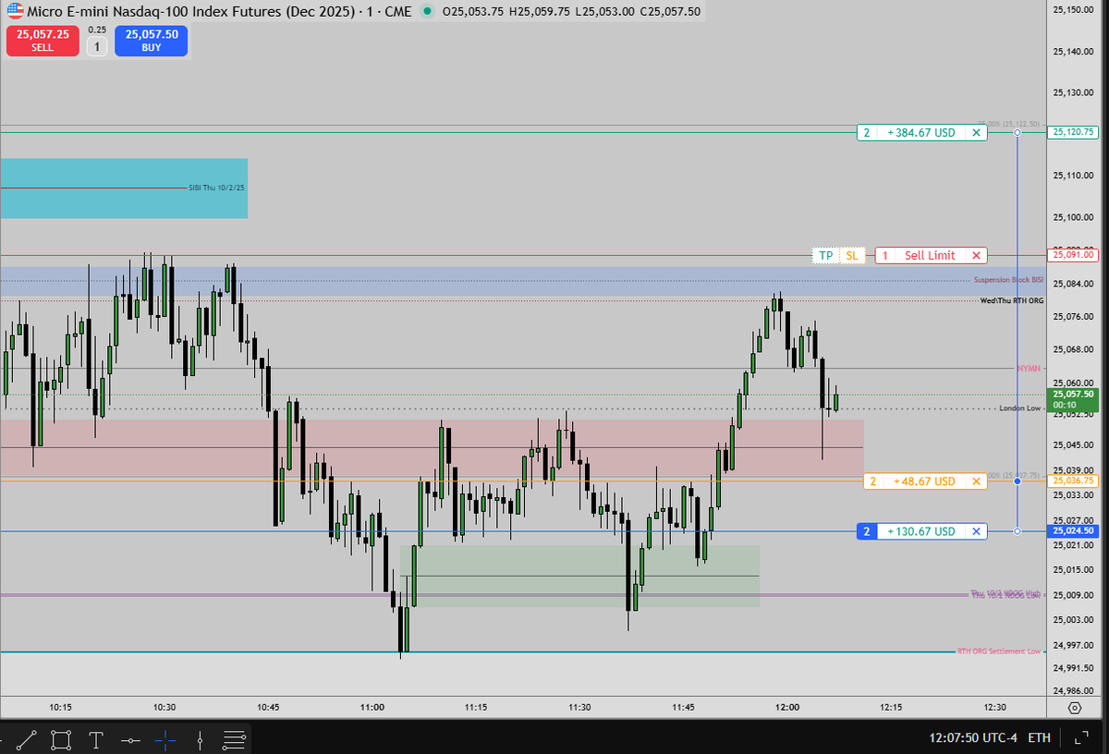This screenshot has height=754, width=1109.
Task: Close the +130.67 USD position
Action: pyautogui.click(x=976, y=531)
